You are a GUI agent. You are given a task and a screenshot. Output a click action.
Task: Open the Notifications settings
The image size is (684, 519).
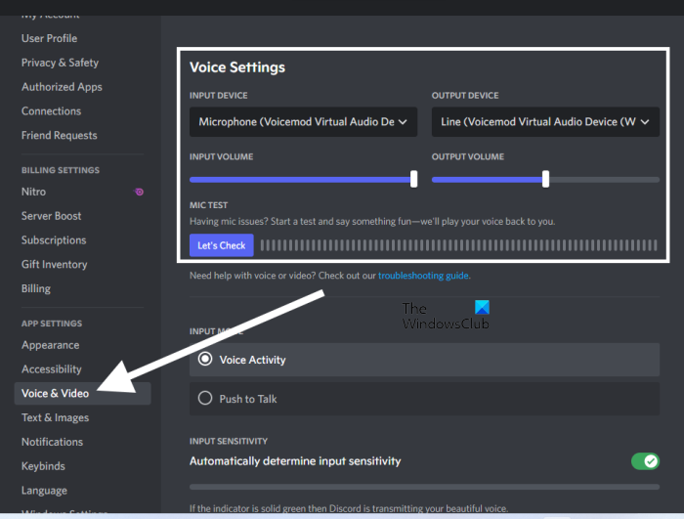click(55, 442)
